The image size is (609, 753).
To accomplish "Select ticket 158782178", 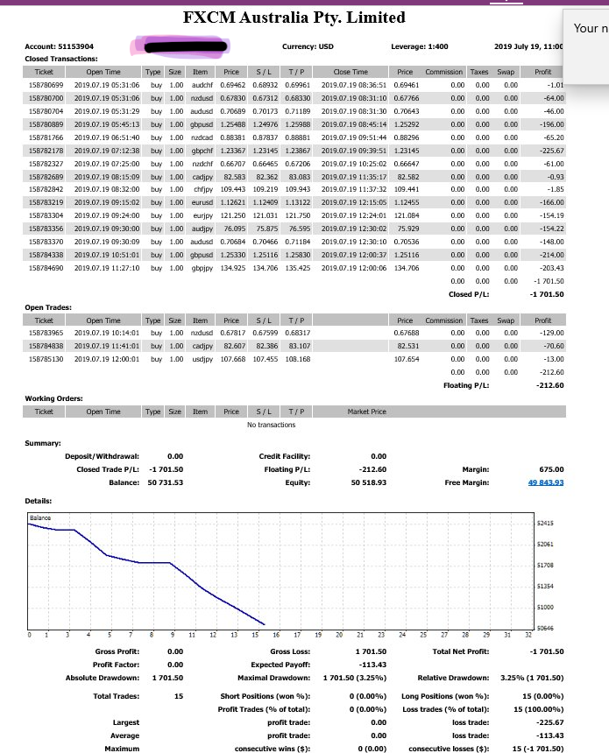I will coord(46,151).
